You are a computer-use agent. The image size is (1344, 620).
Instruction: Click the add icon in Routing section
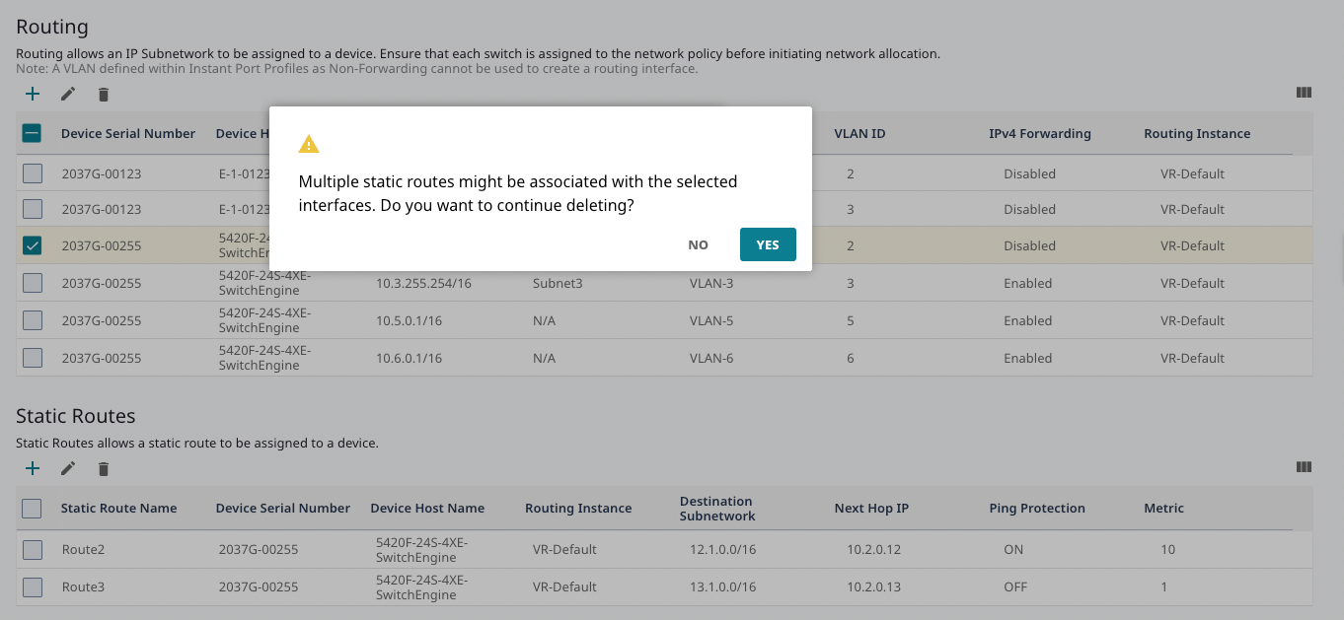point(33,94)
